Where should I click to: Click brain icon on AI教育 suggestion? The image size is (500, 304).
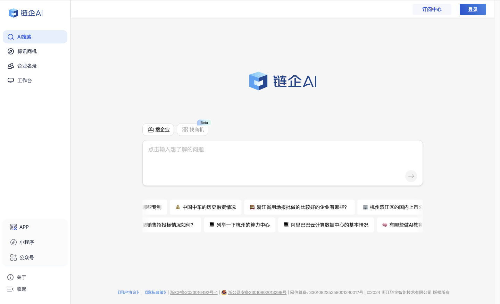pos(385,225)
